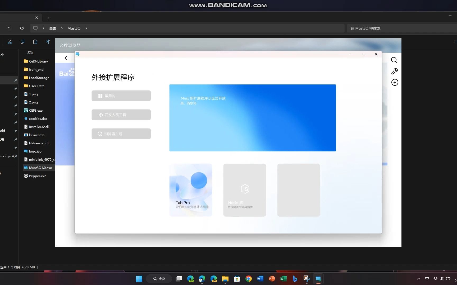This screenshot has width=457, height=285.
Task: Click MustSO in the address breadcrumb
Action: (x=74, y=28)
